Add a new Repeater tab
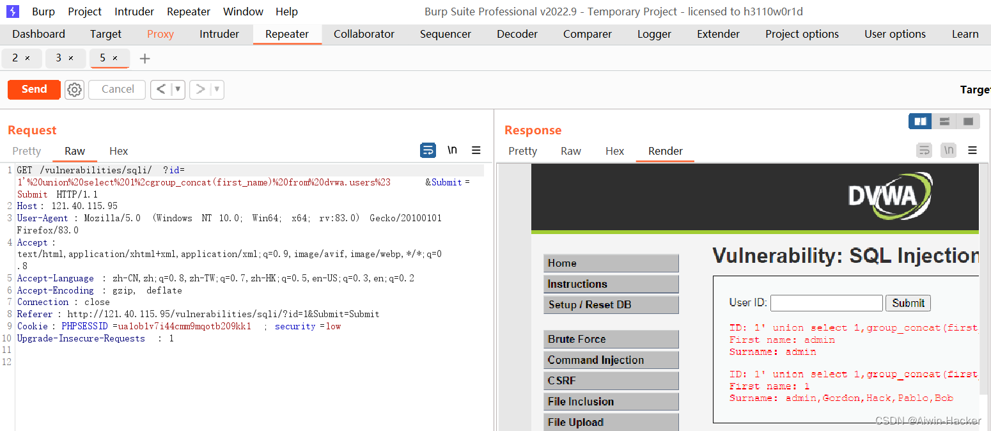 (x=145, y=59)
